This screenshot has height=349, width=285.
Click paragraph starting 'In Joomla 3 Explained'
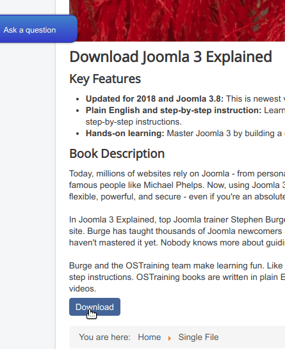click(177, 231)
